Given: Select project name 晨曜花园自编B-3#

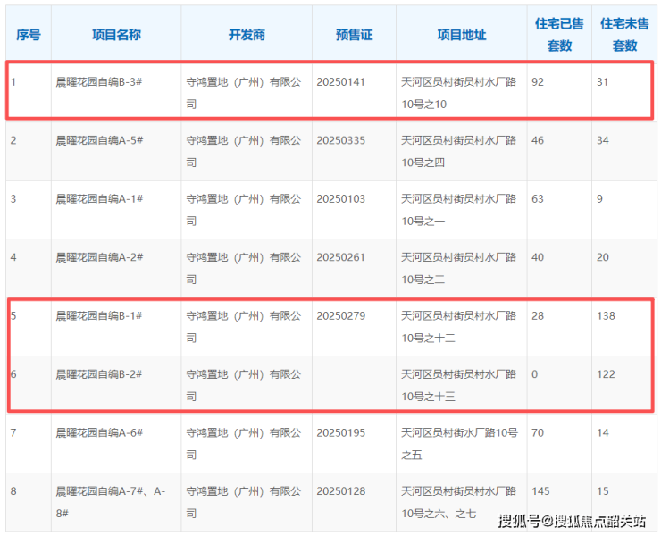Looking at the screenshot, I should [x=99, y=82].
